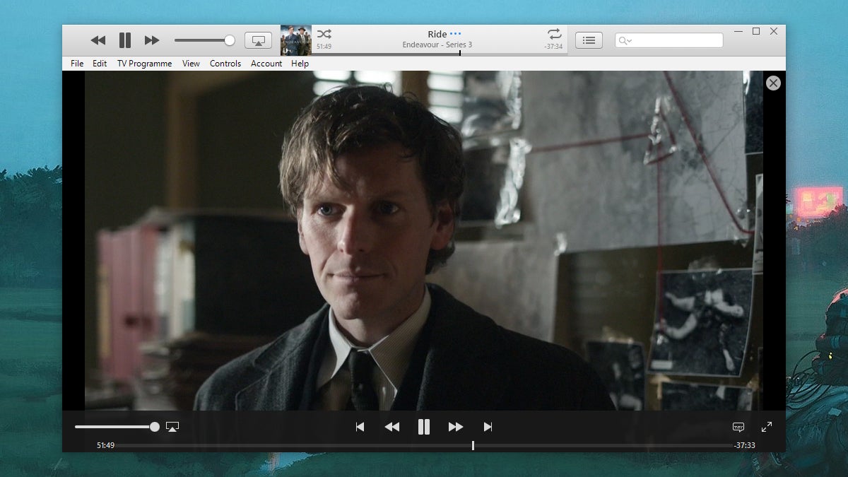Open subtitles with the captions icon
The image size is (848, 477).
738,427
